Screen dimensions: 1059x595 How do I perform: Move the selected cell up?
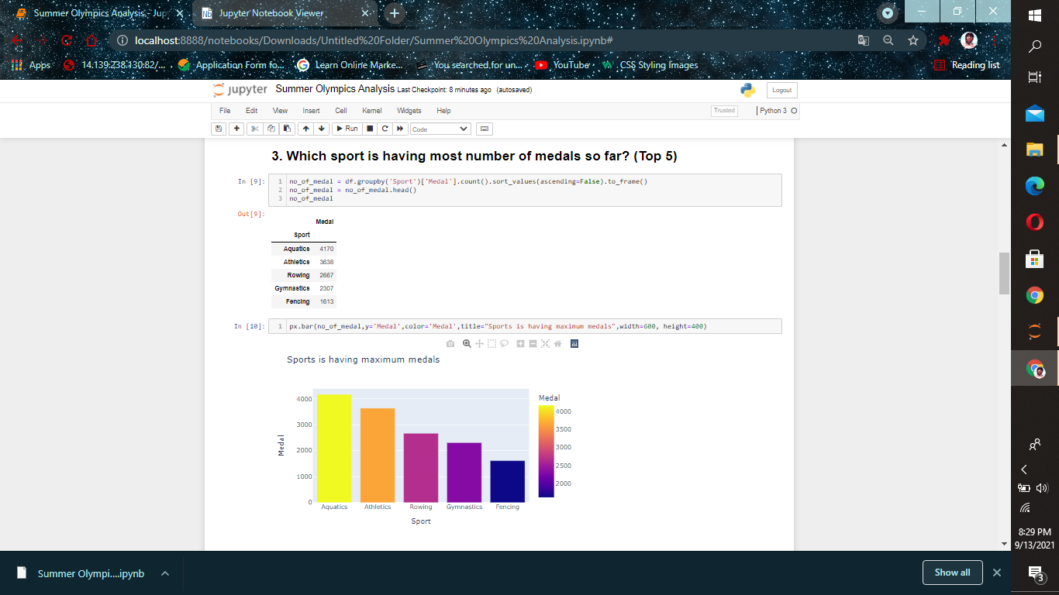pos(305,128)
